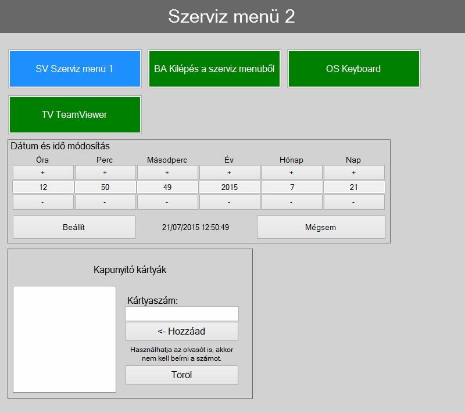
Task: Delete card with Töröl button
Action: pyautogui.click(x=182, y=375)
